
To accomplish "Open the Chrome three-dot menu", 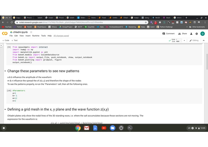I will coord(205,22).
